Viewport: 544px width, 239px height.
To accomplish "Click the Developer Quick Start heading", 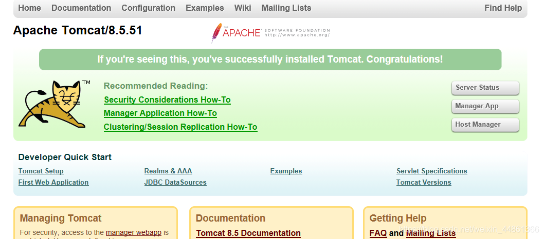I will coord(65,157).
